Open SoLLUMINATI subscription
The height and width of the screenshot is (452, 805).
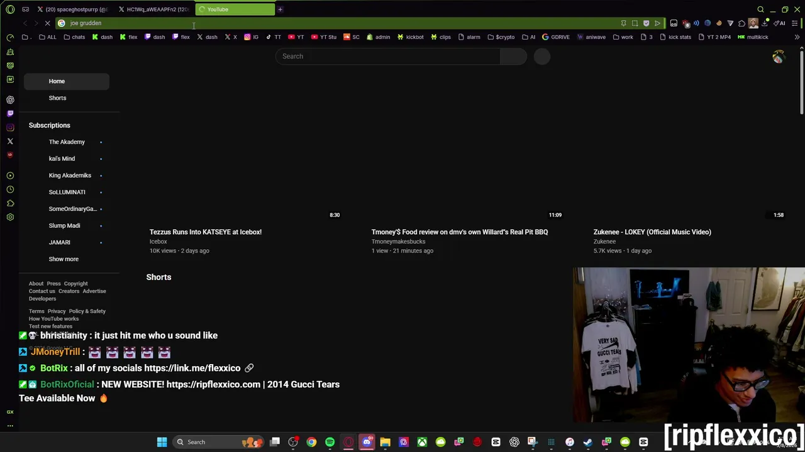click(x=67, y=192)
